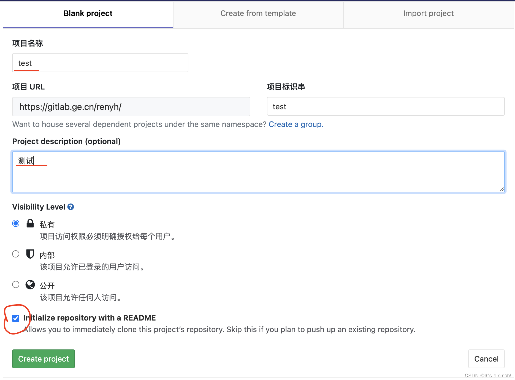This screenshot has height=380, width=515.
Task: Switch to the Create from template tab
Action: pyautogui.click(x=258, y=13)
